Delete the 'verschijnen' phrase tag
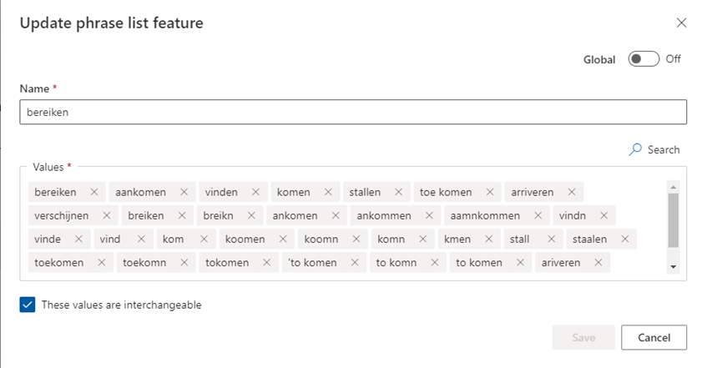This screenshot has height=368, width=702. tap(106, 215)
